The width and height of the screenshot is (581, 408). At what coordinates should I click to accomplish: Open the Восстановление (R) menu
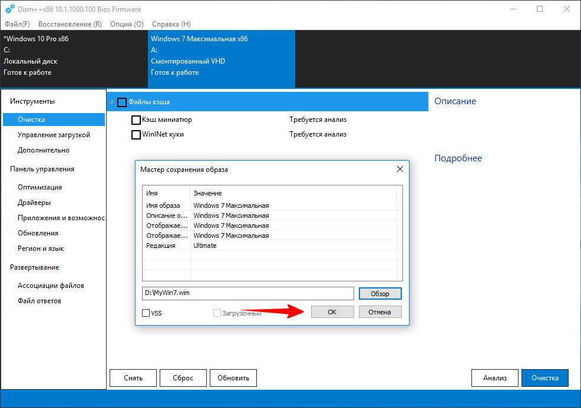(x=70, y=24)
